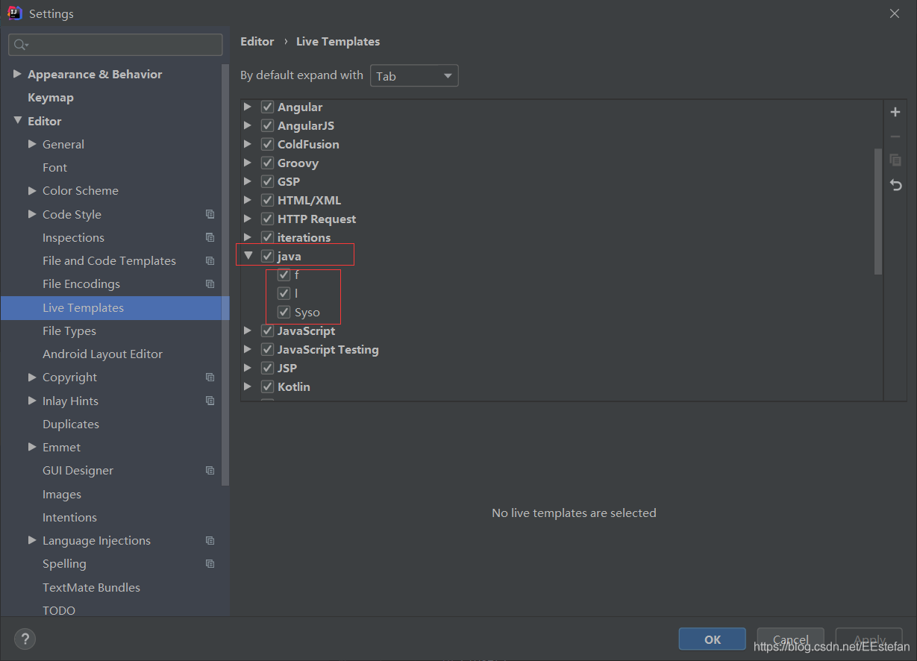This screenshot has width=917, height=661.
Task: Expand the GSP template group
Action: 248,181
